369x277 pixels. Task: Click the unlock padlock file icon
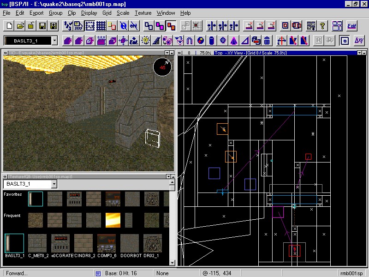tap(31, 26)
